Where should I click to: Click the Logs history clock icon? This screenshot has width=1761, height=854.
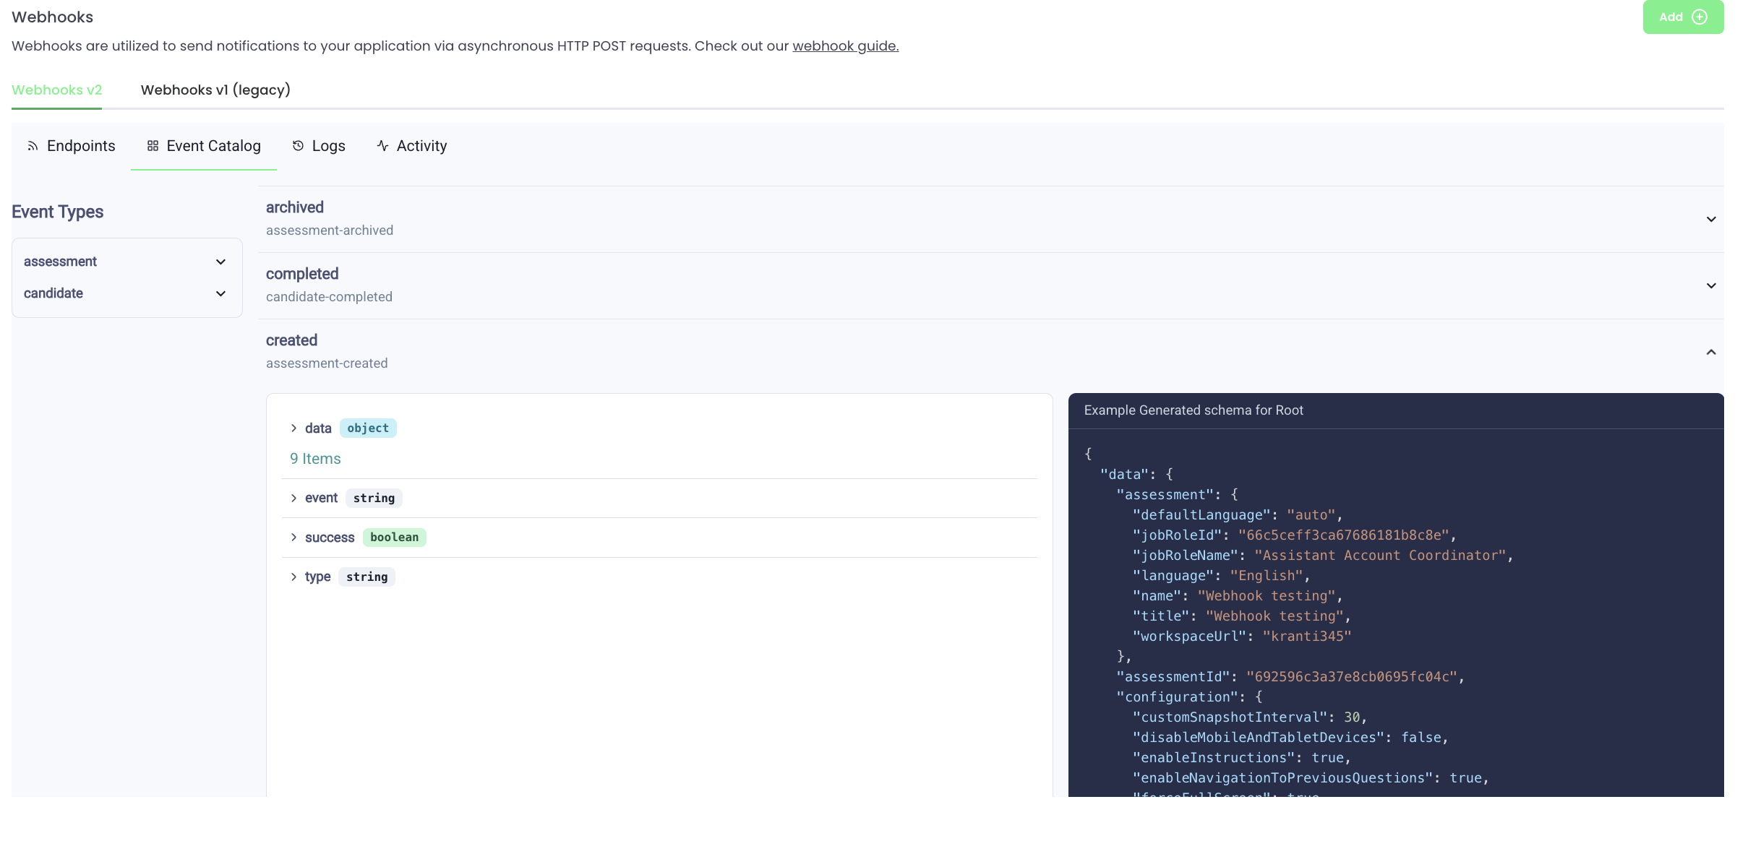point(298,146)
